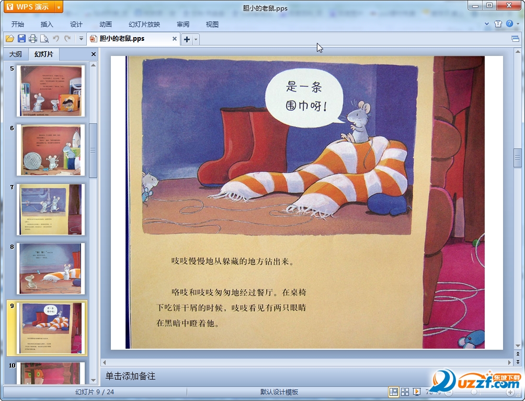Save the presentation with the floppy disk icon
This screenshot has width=525, height=401.
[x=21, y=39]
